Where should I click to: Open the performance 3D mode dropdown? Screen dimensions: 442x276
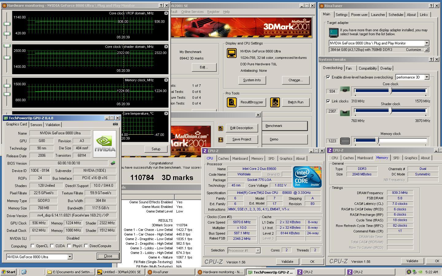click(x=427, y=77)
